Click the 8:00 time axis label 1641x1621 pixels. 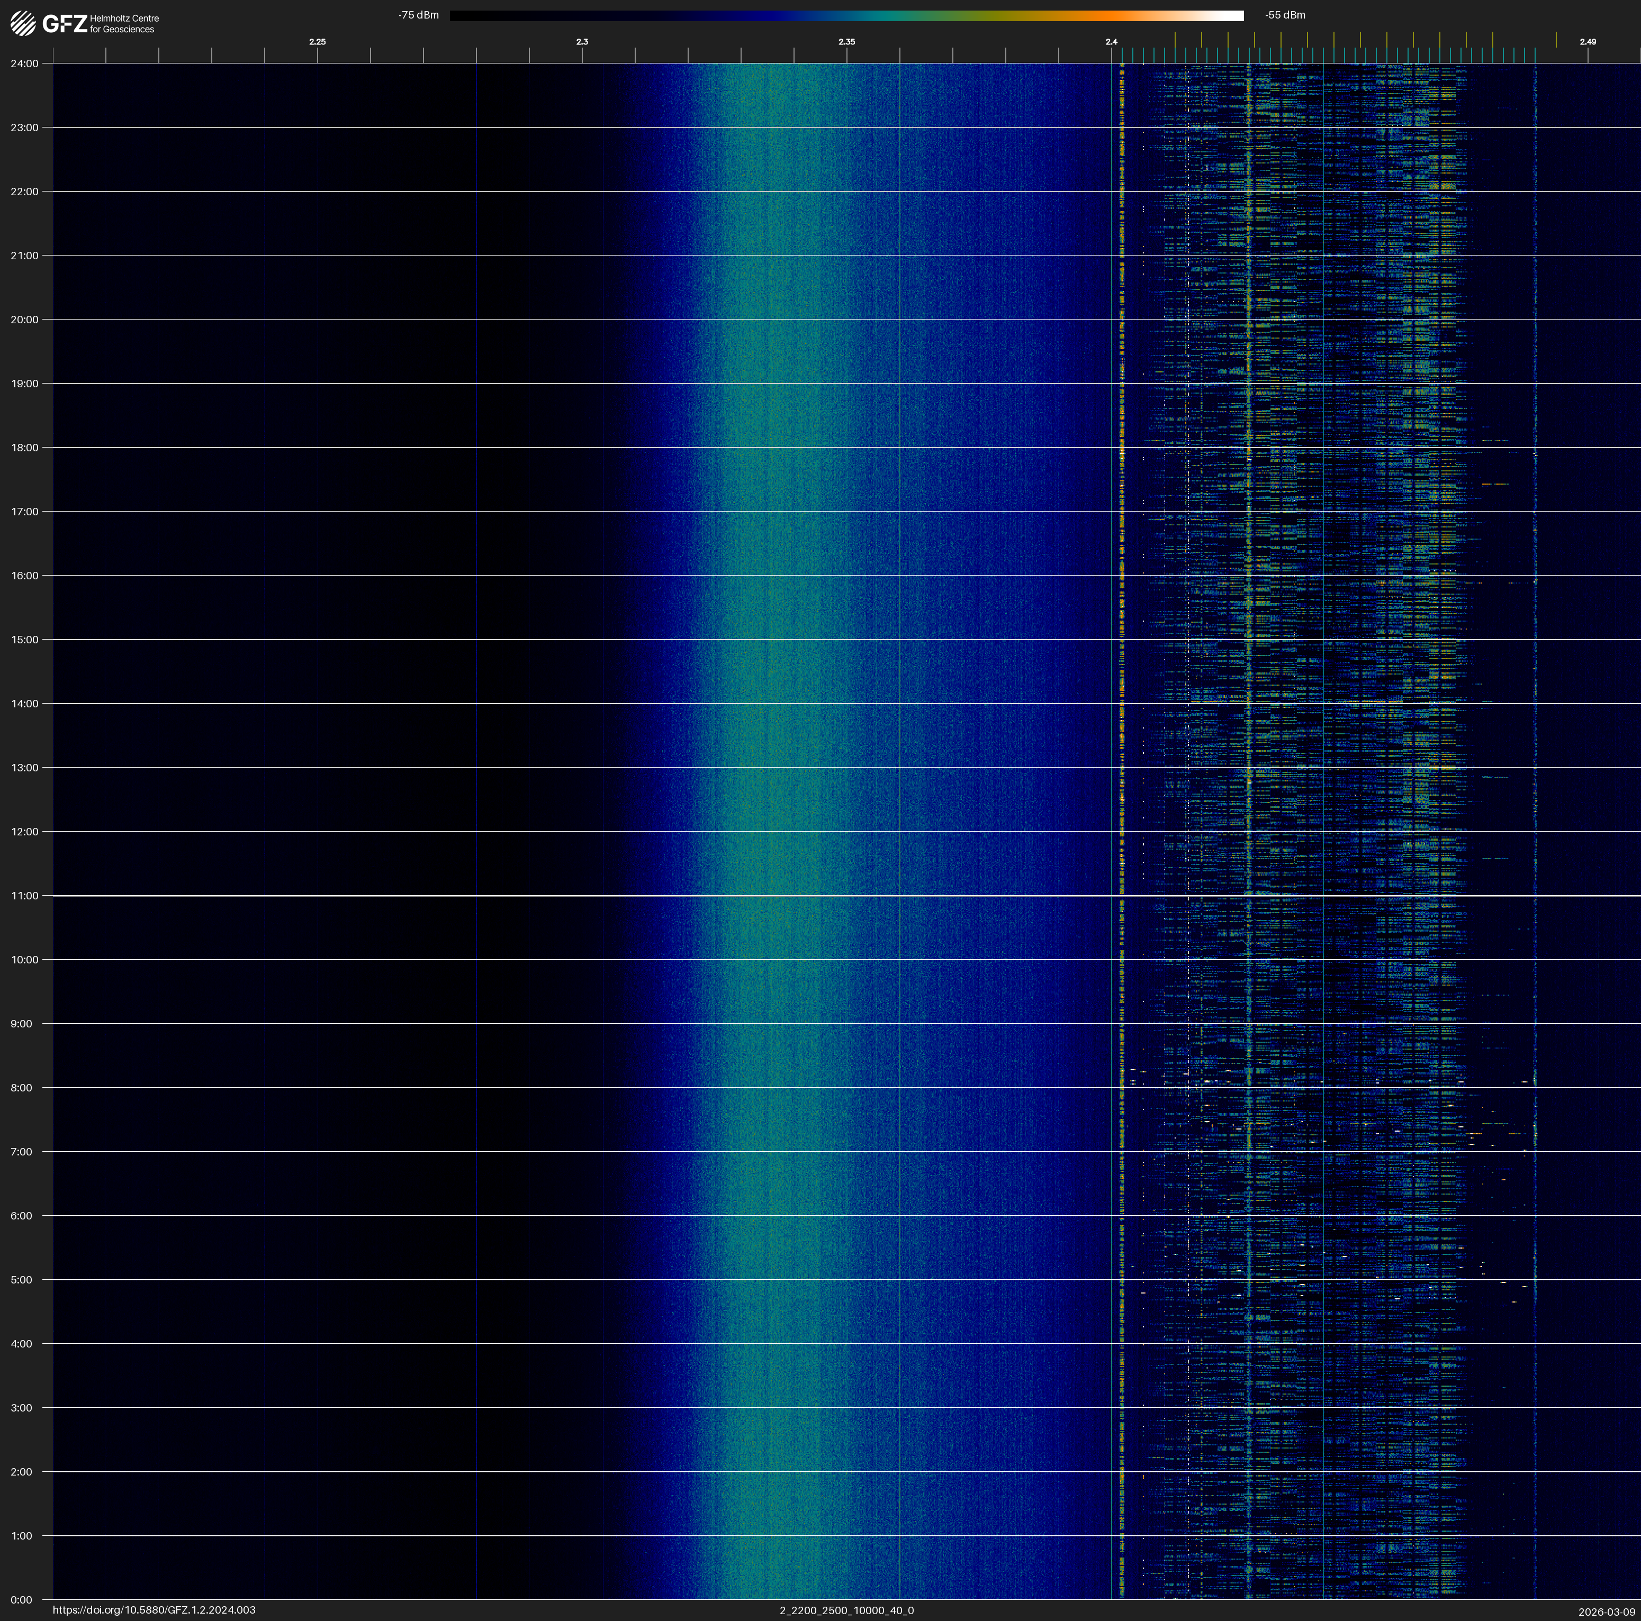22,1088
